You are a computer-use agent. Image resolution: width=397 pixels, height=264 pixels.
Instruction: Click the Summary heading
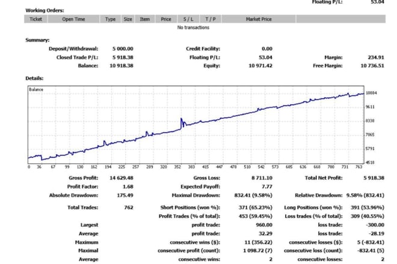(x=37, y=40)
